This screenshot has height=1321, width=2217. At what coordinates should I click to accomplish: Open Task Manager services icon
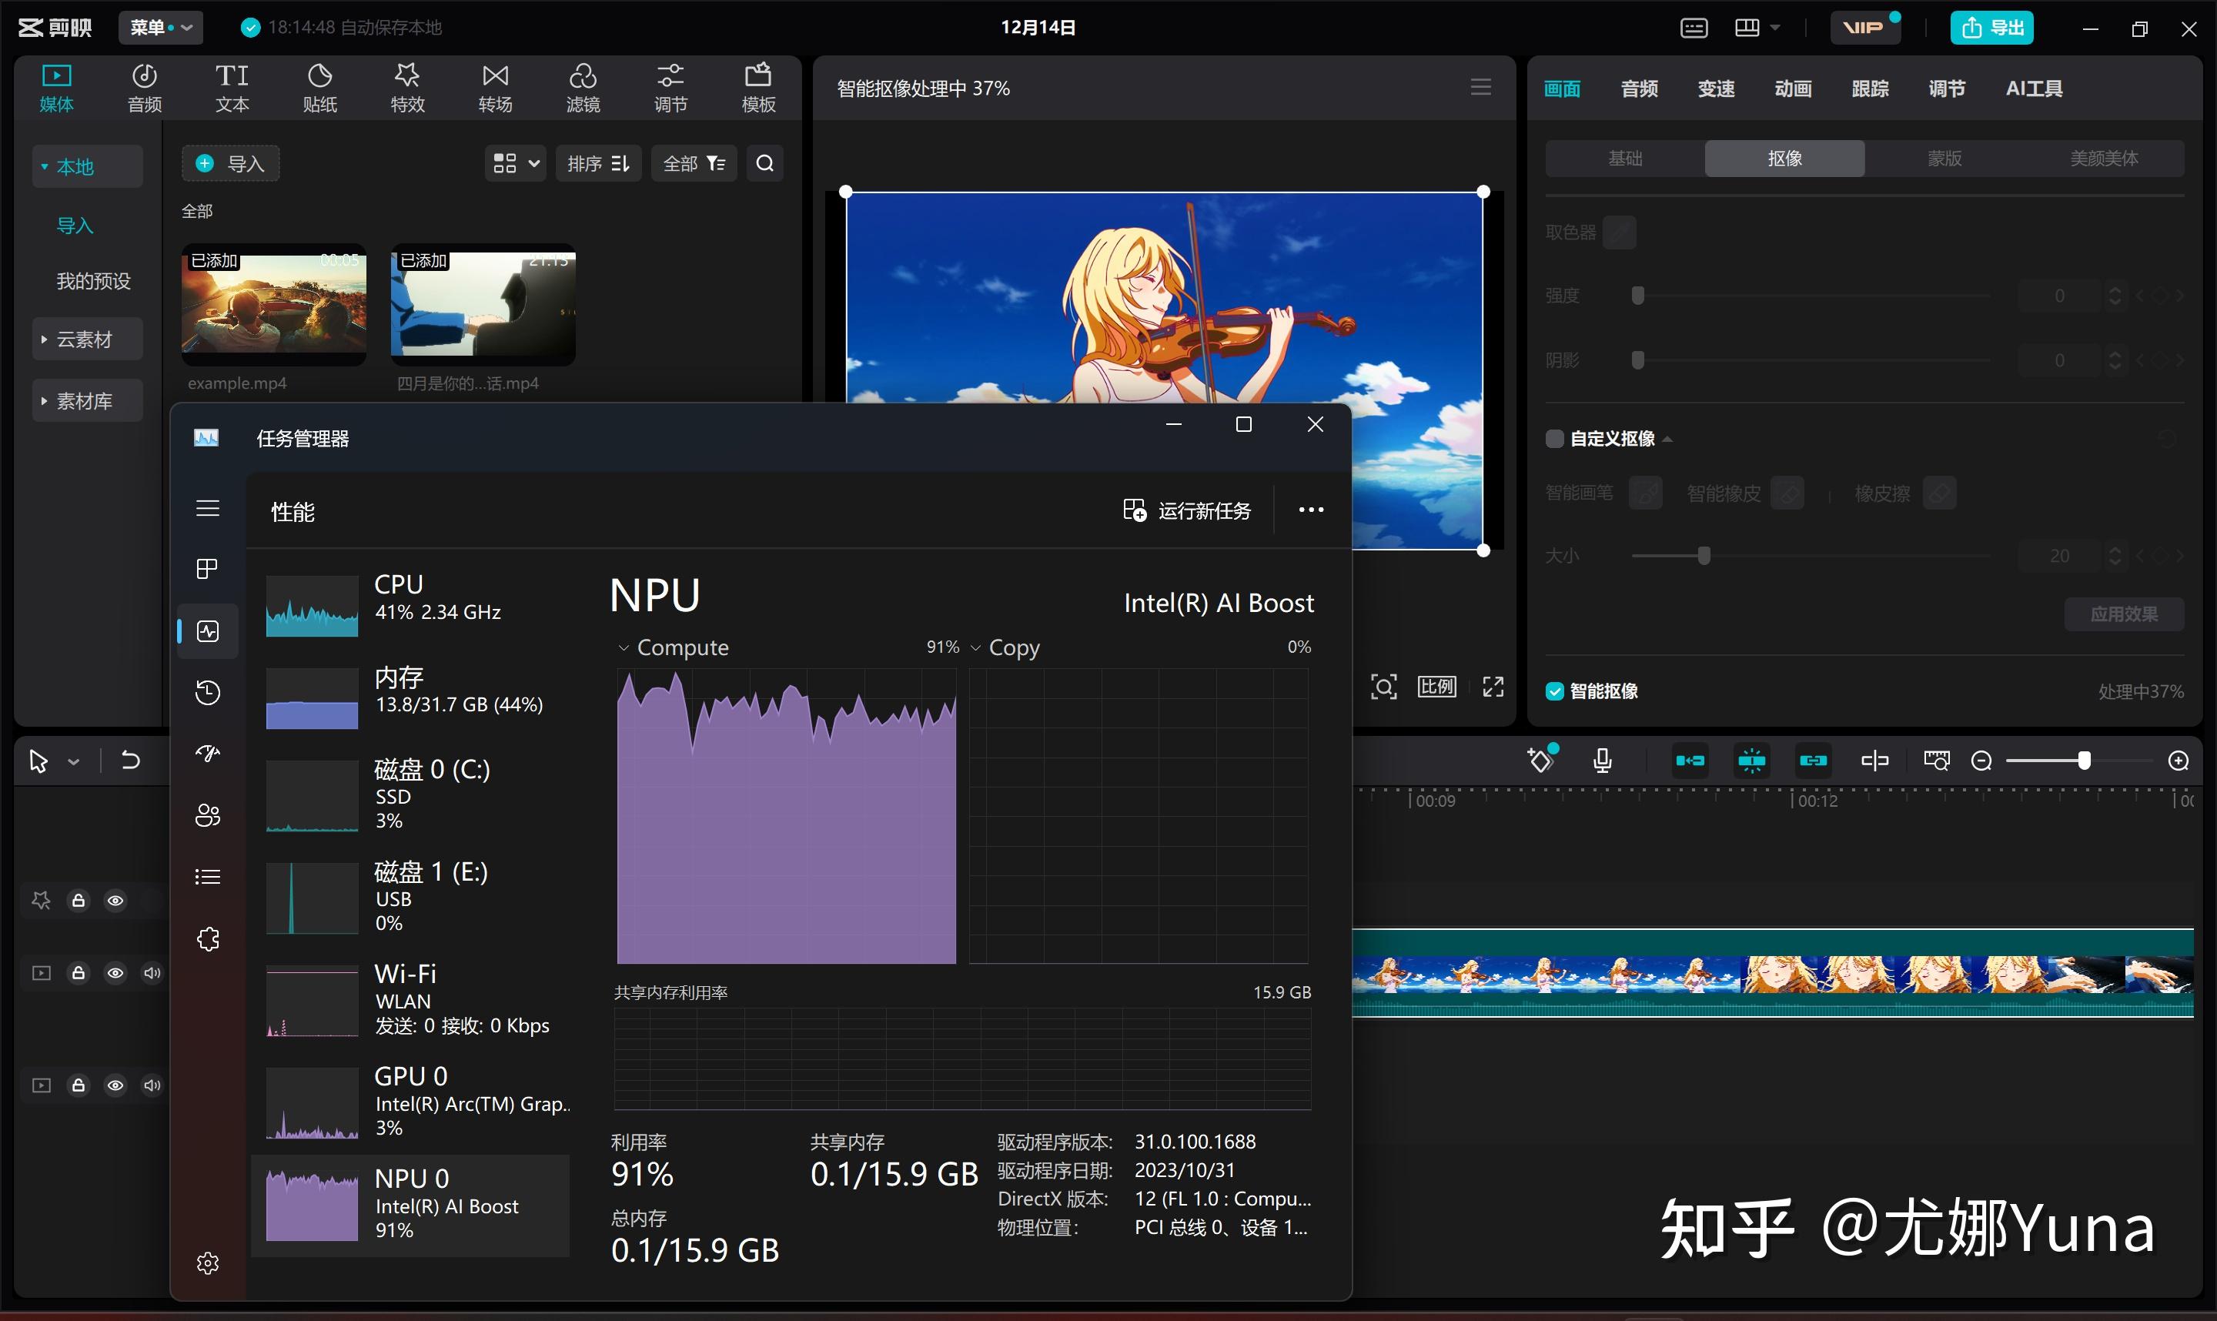click(x=207, y=939)
